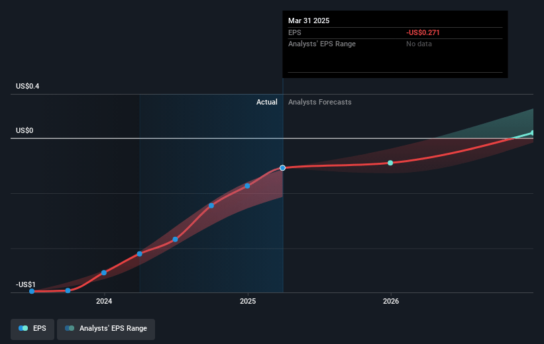Screen dimensions: 544x344
Task: Click the -US$0.271 EPS value in tooltip
Action: 423,32
